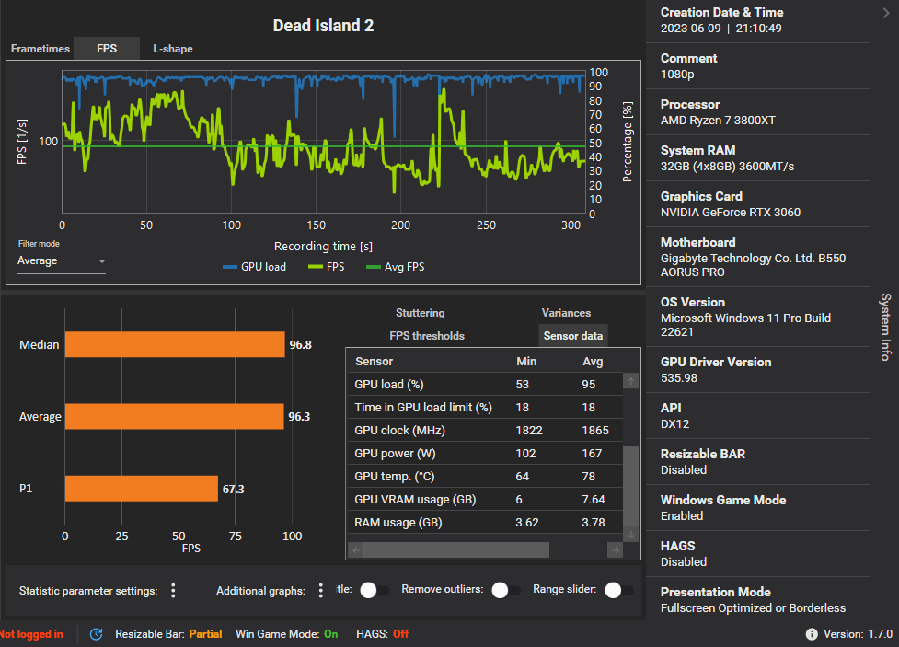Select the Sensor data tab
Viewport: 899px width, 647px height.
pyautogui.click(x=572, y=336)
